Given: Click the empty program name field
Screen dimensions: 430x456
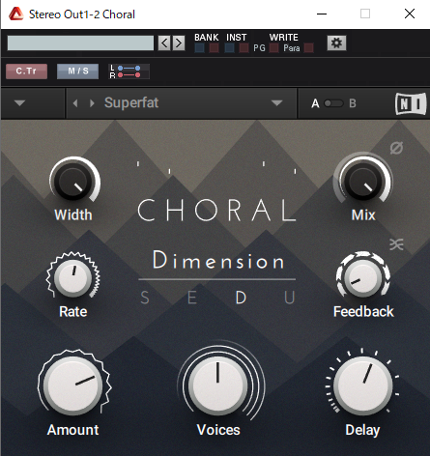Looking at the screenshot, I should pos(80,43).
